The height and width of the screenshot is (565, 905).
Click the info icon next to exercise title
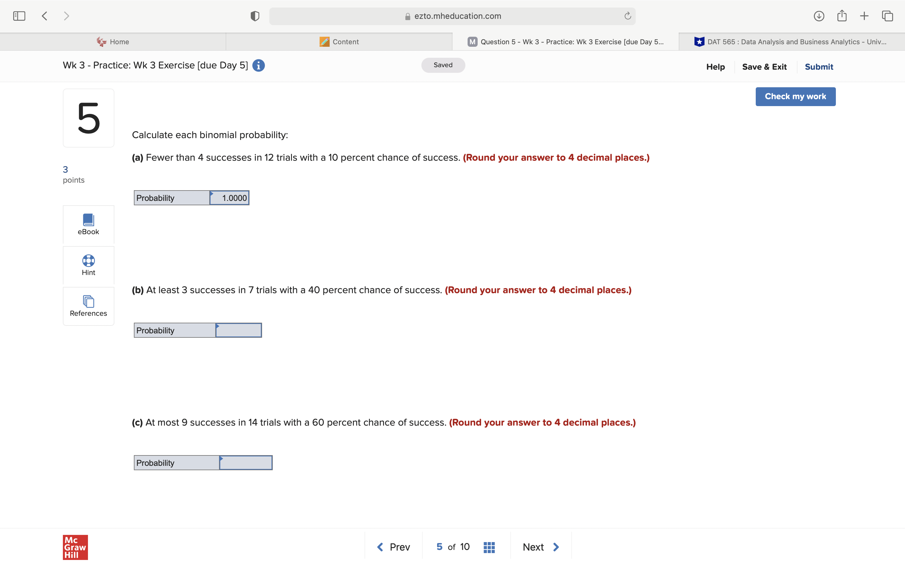pyautogui.click(x=258, y=65)
